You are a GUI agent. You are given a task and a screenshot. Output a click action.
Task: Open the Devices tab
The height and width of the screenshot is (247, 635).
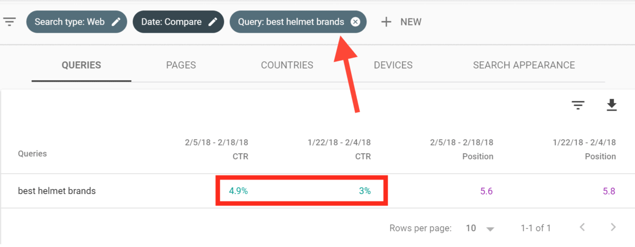pyautogui.click(x=393, y=65)
